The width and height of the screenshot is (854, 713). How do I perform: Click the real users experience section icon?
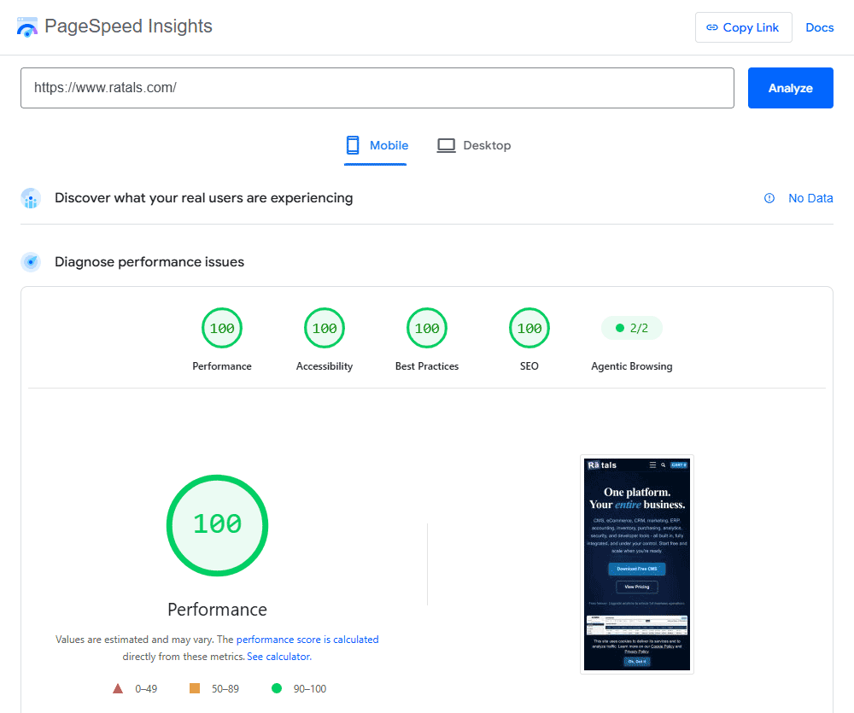[31, 198]
